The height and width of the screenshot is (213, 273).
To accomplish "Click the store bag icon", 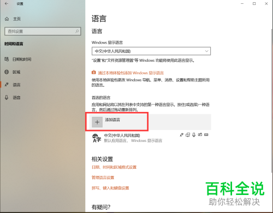I will [93, 73].
